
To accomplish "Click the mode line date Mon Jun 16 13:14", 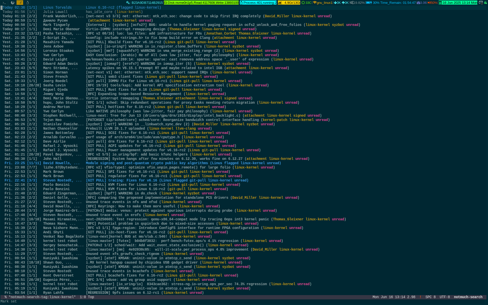I will [389, 297].
